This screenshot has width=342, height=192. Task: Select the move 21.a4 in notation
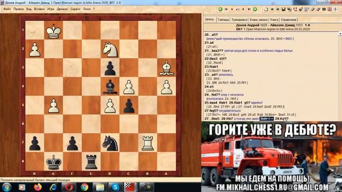tap(209, 43)
